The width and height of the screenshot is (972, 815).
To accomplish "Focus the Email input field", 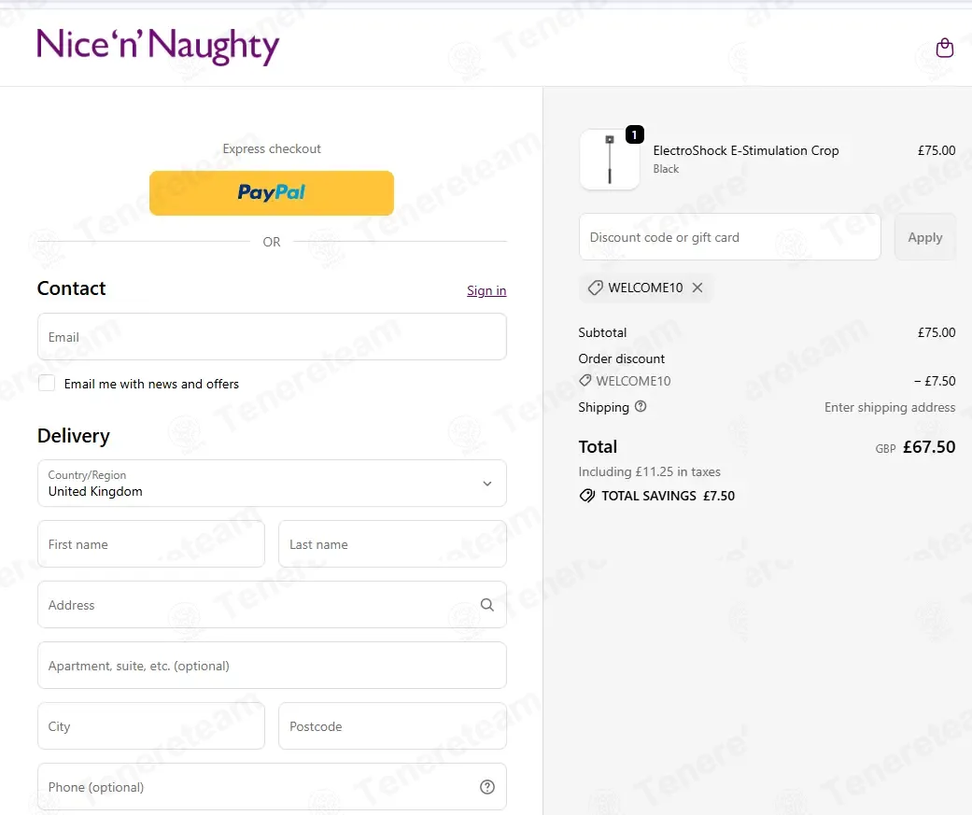I will point(272,336).
